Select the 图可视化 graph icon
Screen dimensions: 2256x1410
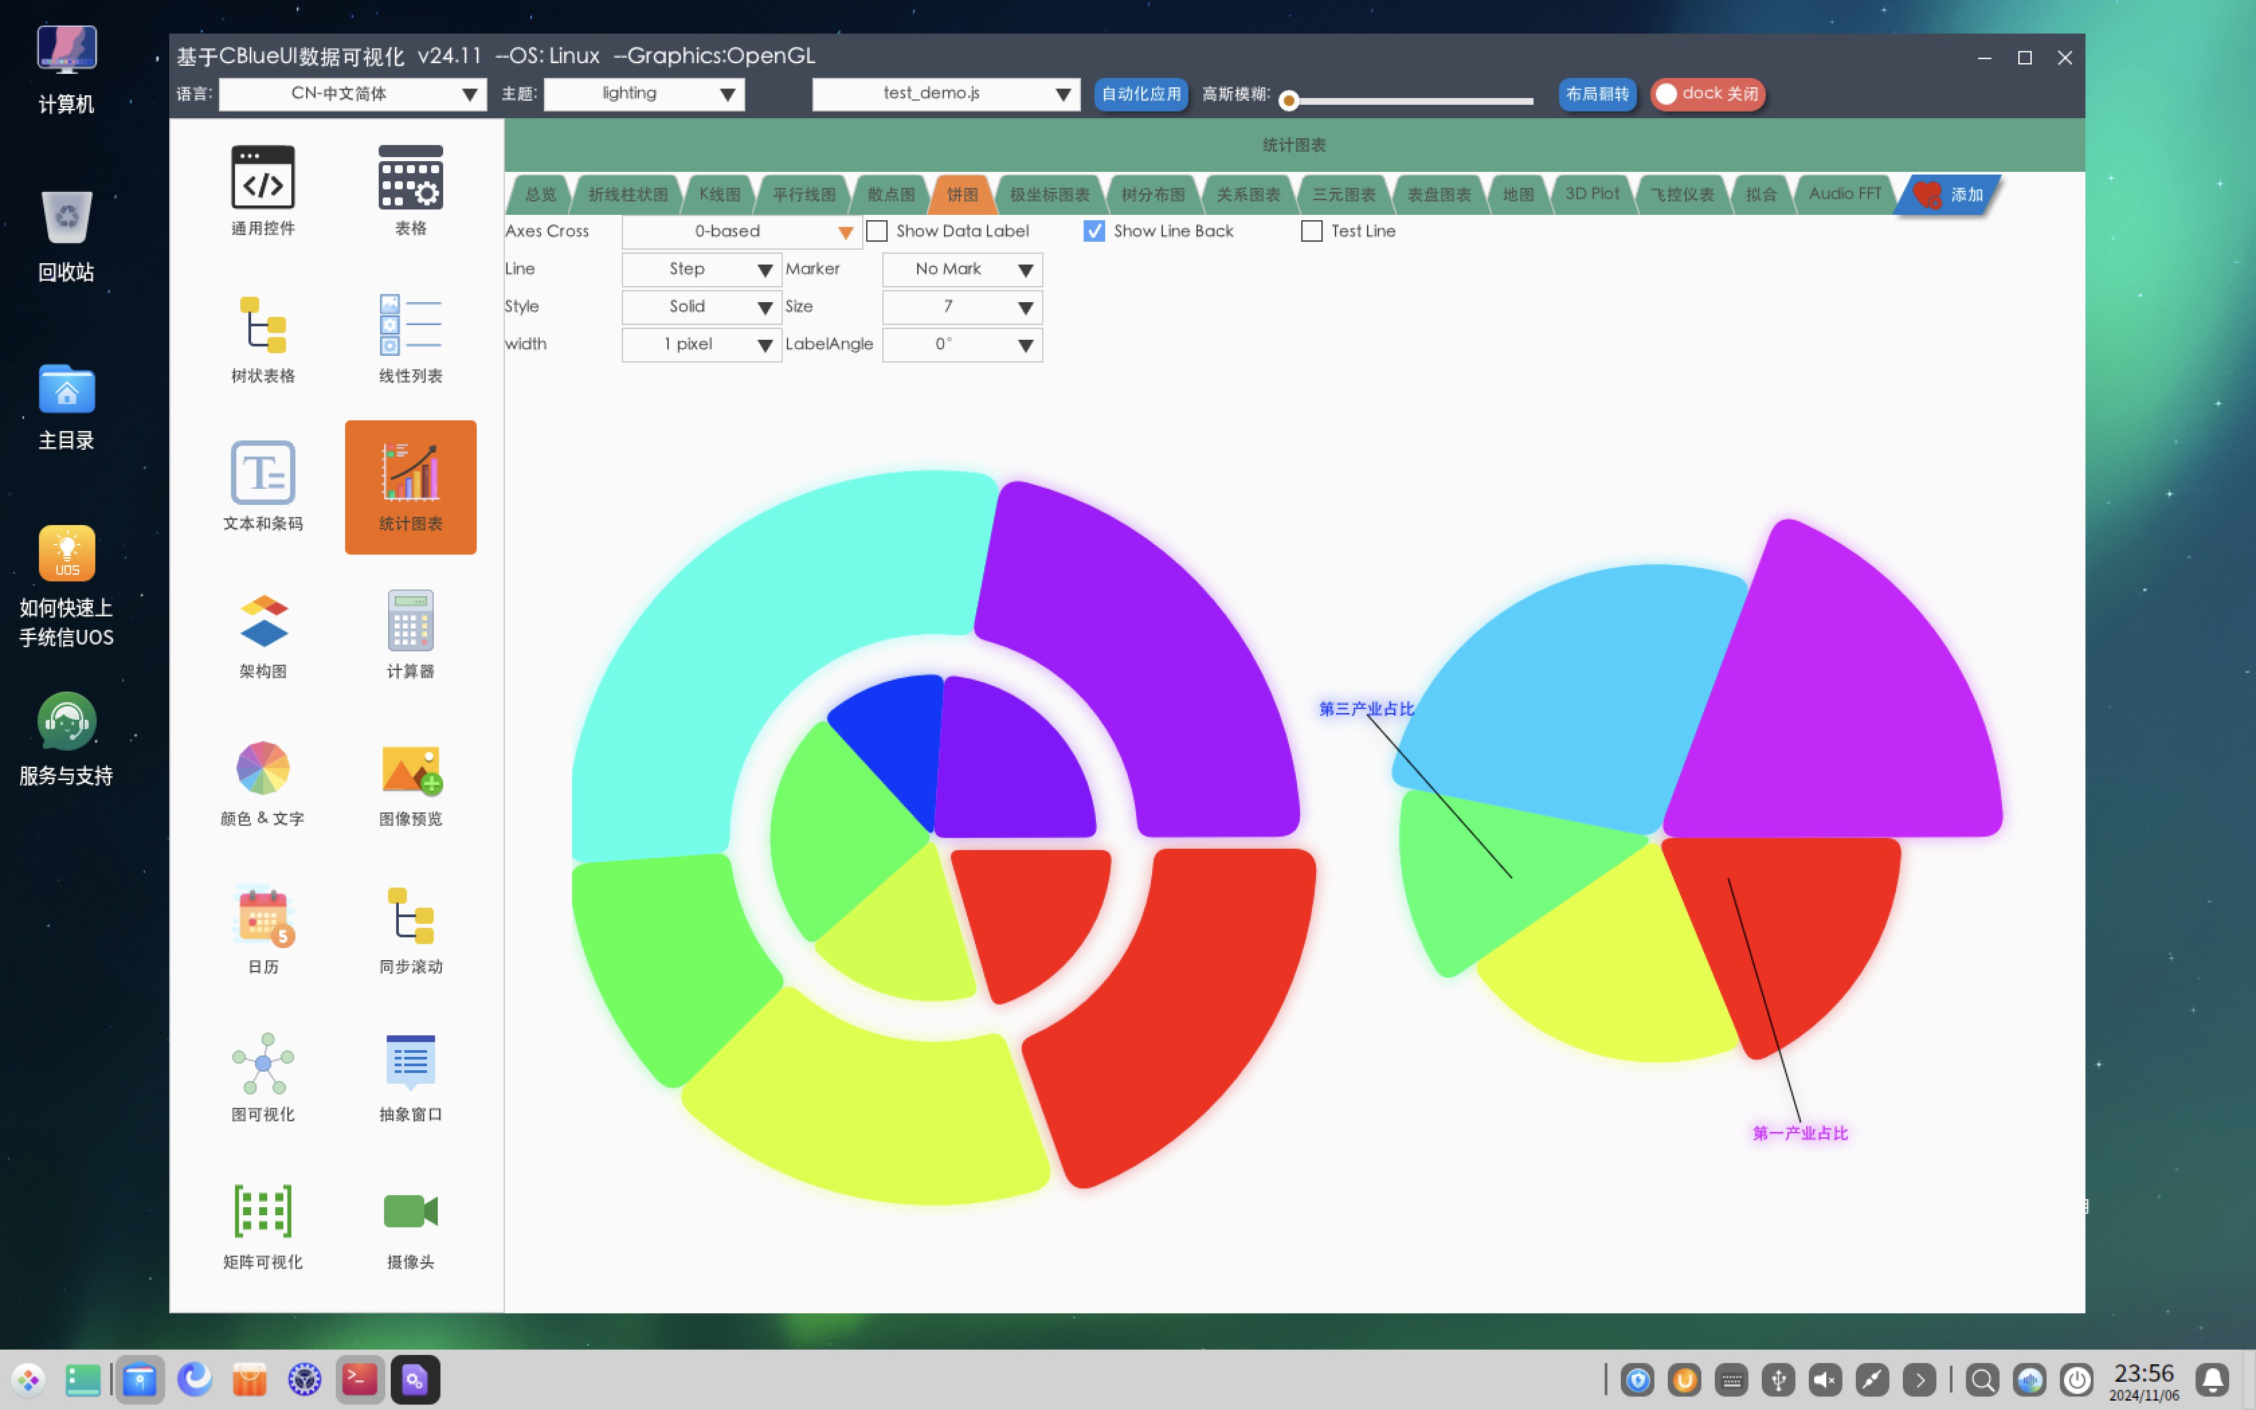(x=263, y=1064)
